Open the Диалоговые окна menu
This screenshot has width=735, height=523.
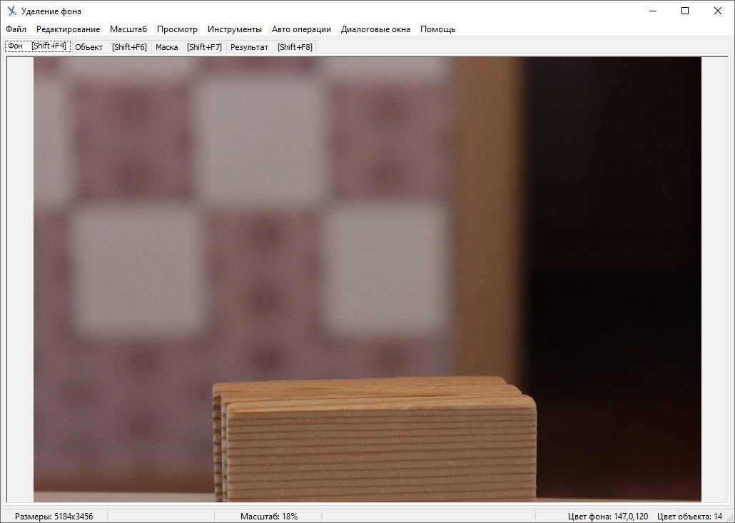(x=375, y=29)
